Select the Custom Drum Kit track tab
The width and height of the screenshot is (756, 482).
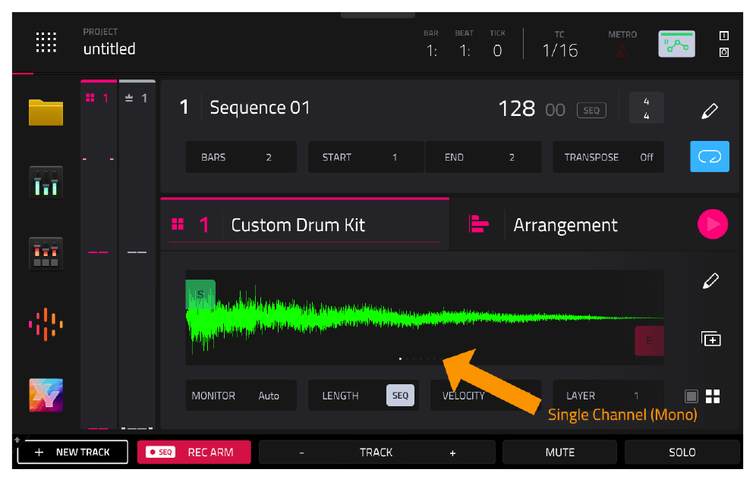click(304, 224)
